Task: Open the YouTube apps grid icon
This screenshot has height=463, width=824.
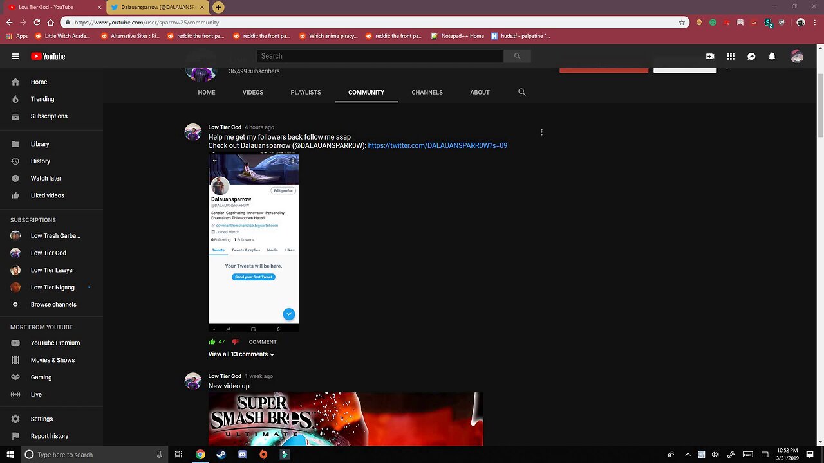Action: point(731,56)
